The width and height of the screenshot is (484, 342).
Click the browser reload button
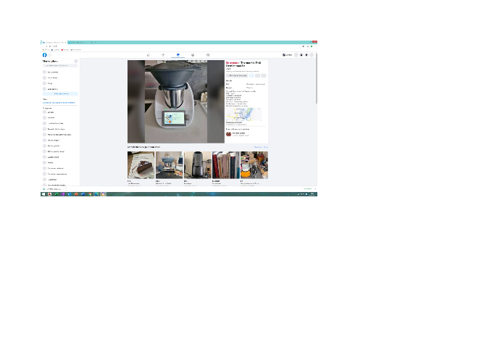pyautogui.click(x=50, y=46)
